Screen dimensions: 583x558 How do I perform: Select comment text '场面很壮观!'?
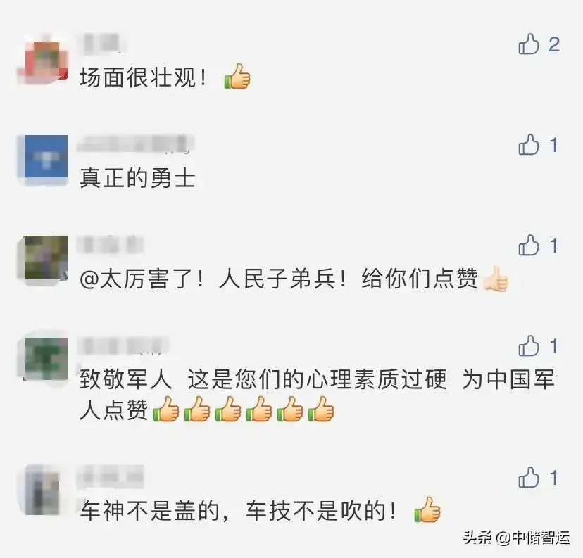click(143, 77)
